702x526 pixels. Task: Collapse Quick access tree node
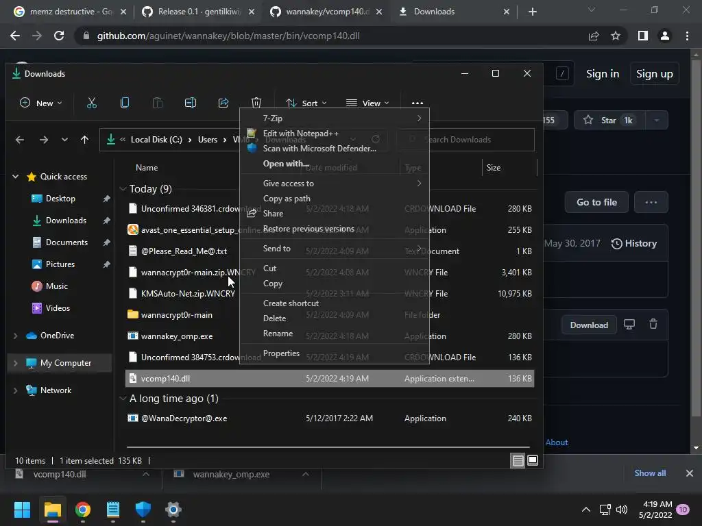pos(16,177)
